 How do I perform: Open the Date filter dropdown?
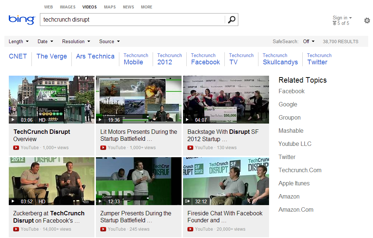(45, 41)
